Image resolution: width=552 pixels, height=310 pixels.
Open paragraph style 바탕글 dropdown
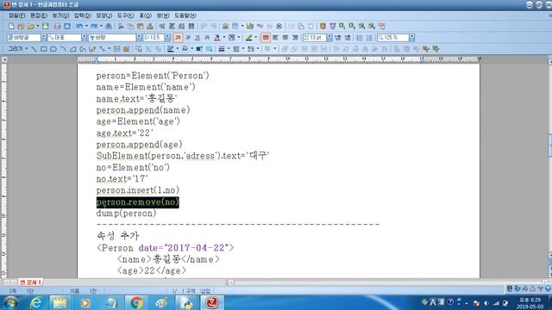pos(44,38)
